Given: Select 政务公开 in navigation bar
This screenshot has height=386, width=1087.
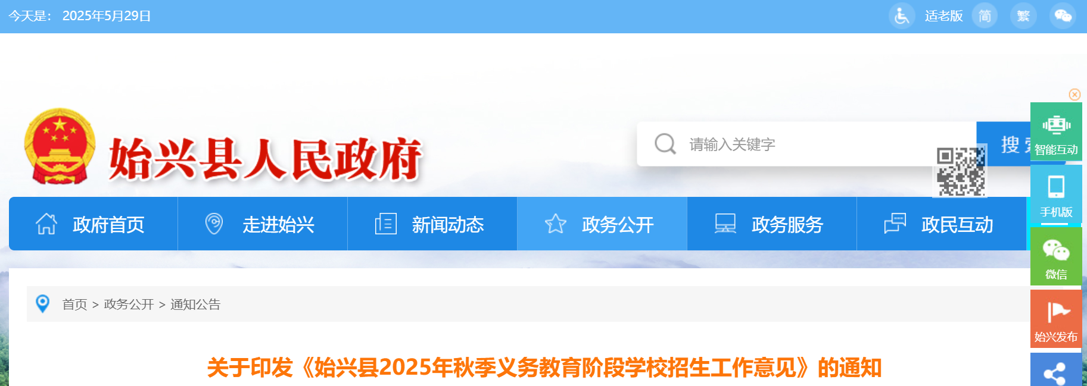Looking at the screenshot, I should [602, 224].
